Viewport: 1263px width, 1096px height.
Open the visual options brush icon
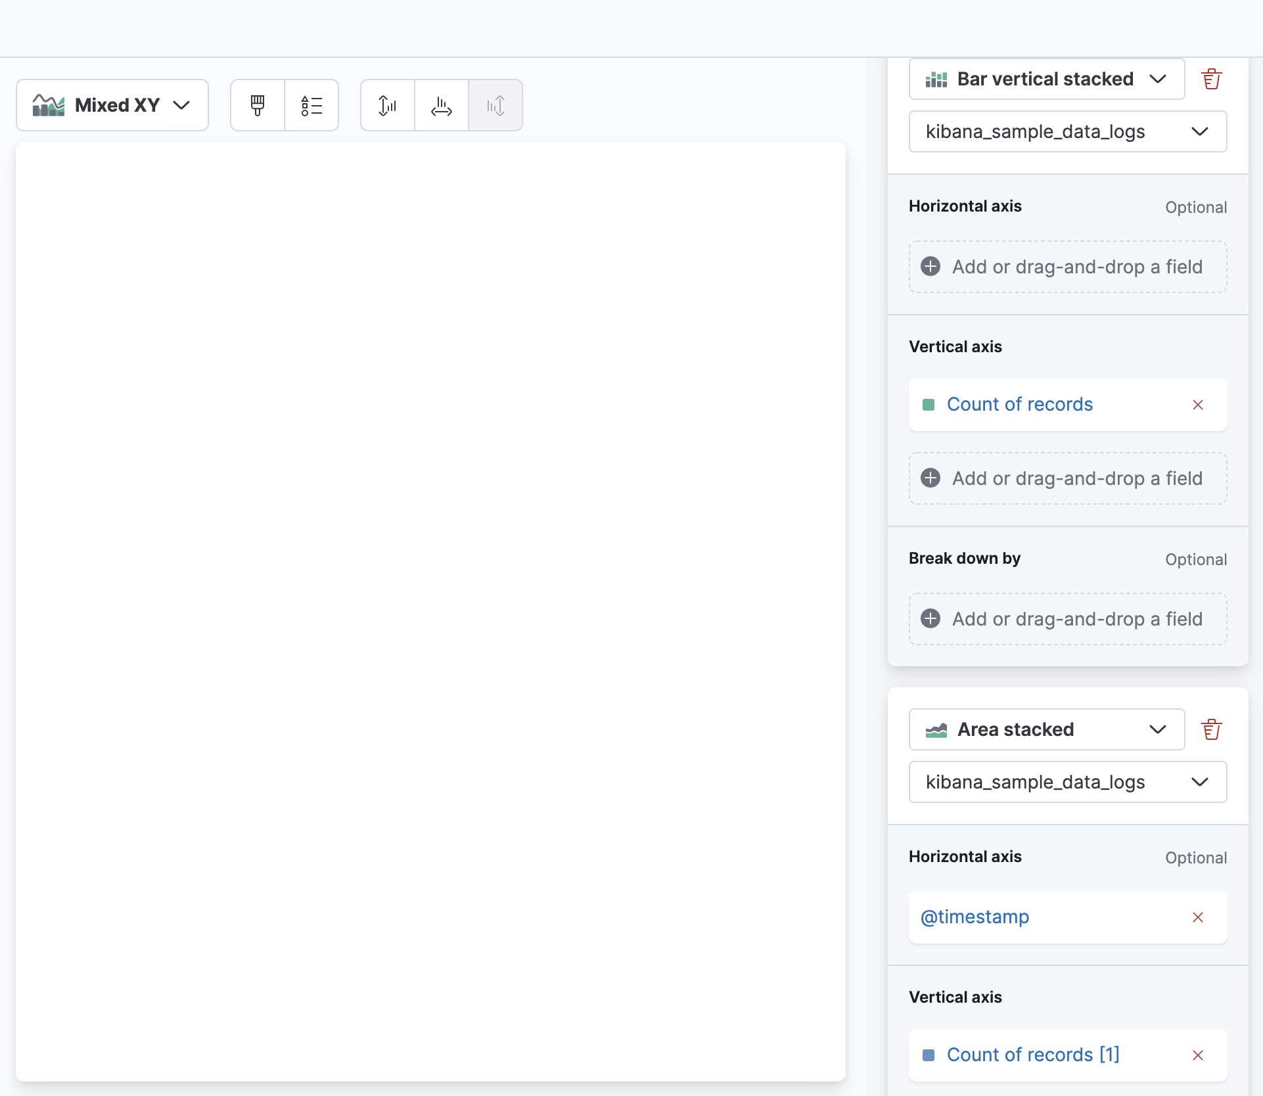click(257, 104)
